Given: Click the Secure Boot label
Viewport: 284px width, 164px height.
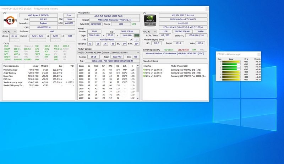Looking at the screenshot, I should tap(183, 50).
